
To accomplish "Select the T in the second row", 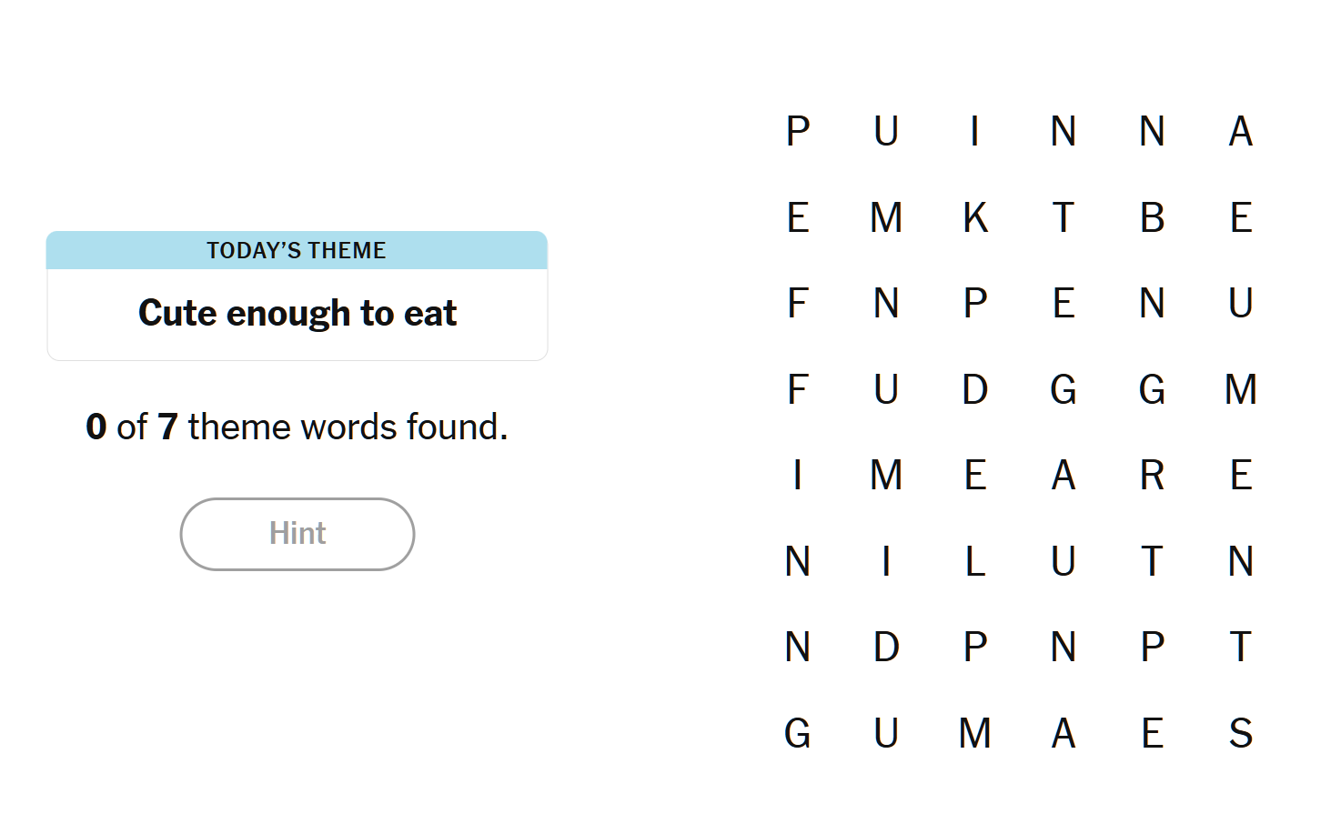I will [1063, 218].
